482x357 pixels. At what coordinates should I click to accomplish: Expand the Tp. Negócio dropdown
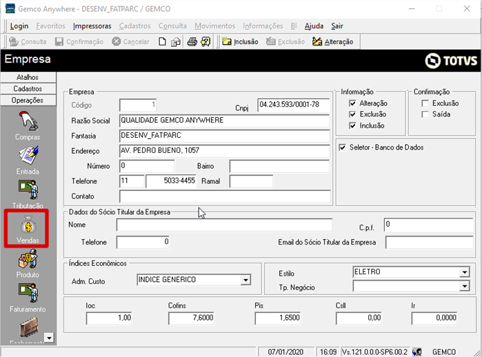[x=465, y=286]
